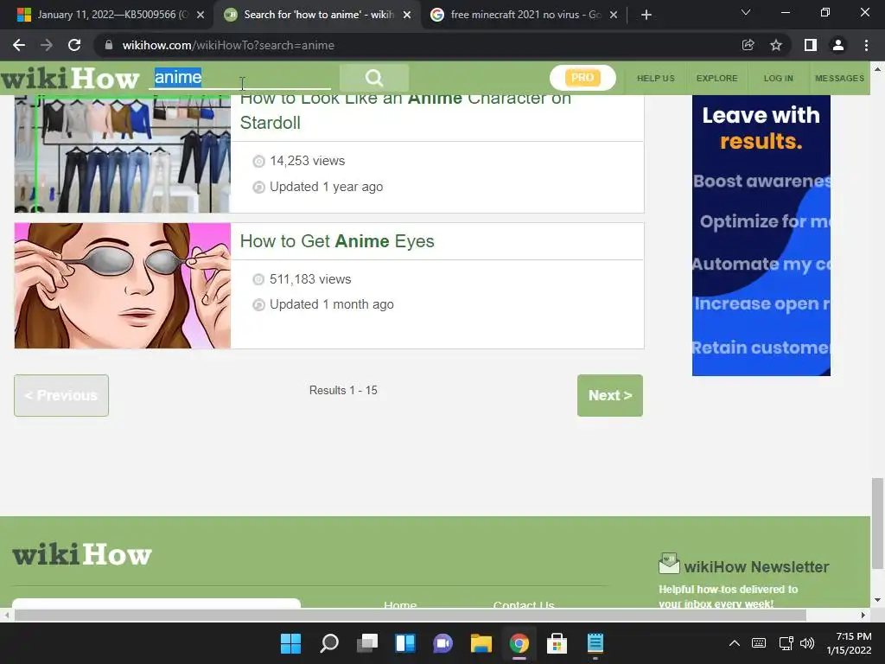Open File Explorer from taskbar
Viewport: 885px width, 664px height.
pyautogui.click(x=481, y=643)
